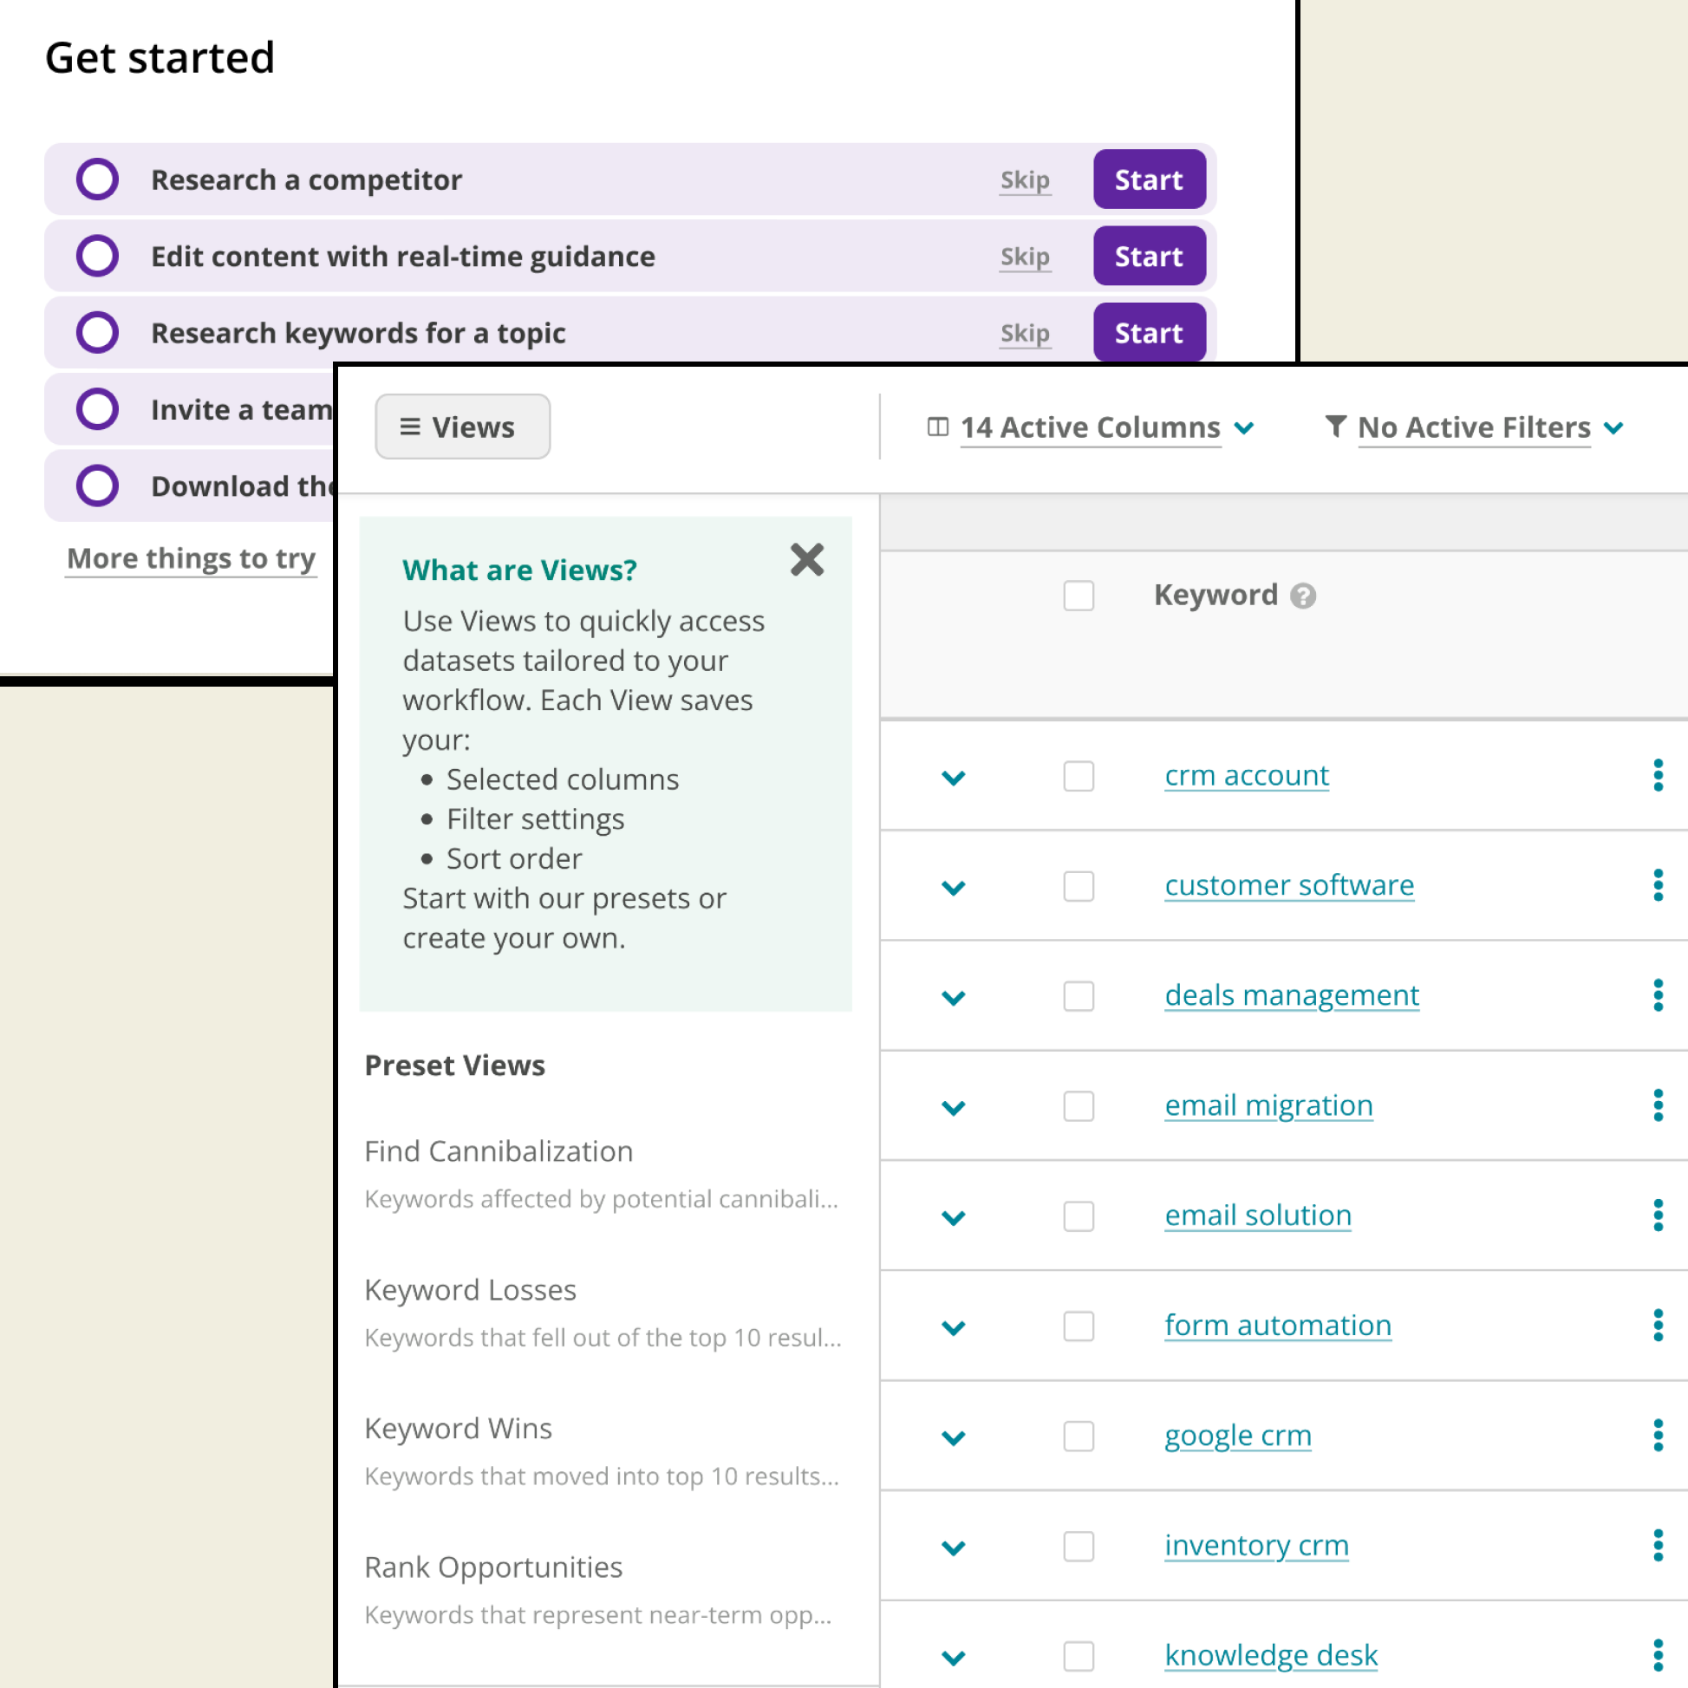The width and height of the screenshot is (1688, 1688).
Task: Close the What are Views info box
Action: coord(806,560)
